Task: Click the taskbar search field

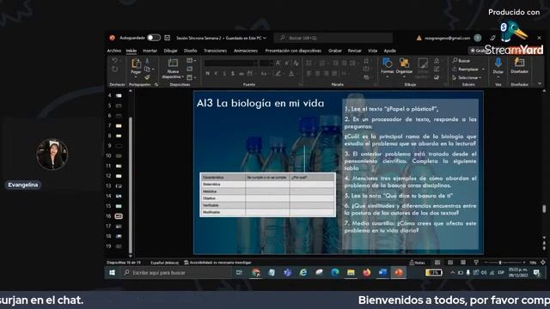Action: 175,273
